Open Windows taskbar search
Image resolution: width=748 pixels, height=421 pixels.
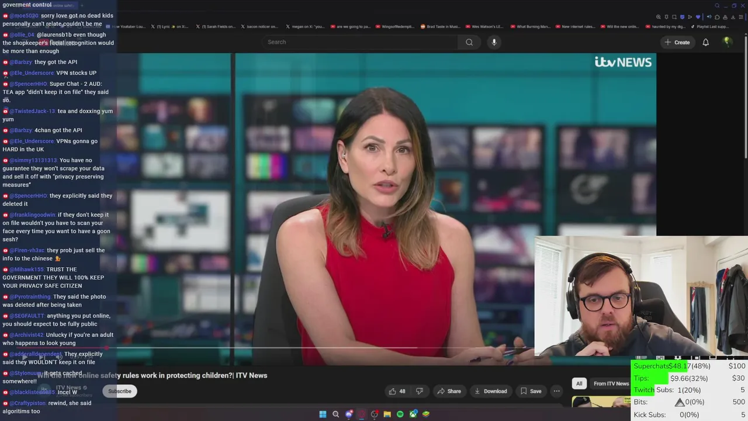click(x=335, y=414)
